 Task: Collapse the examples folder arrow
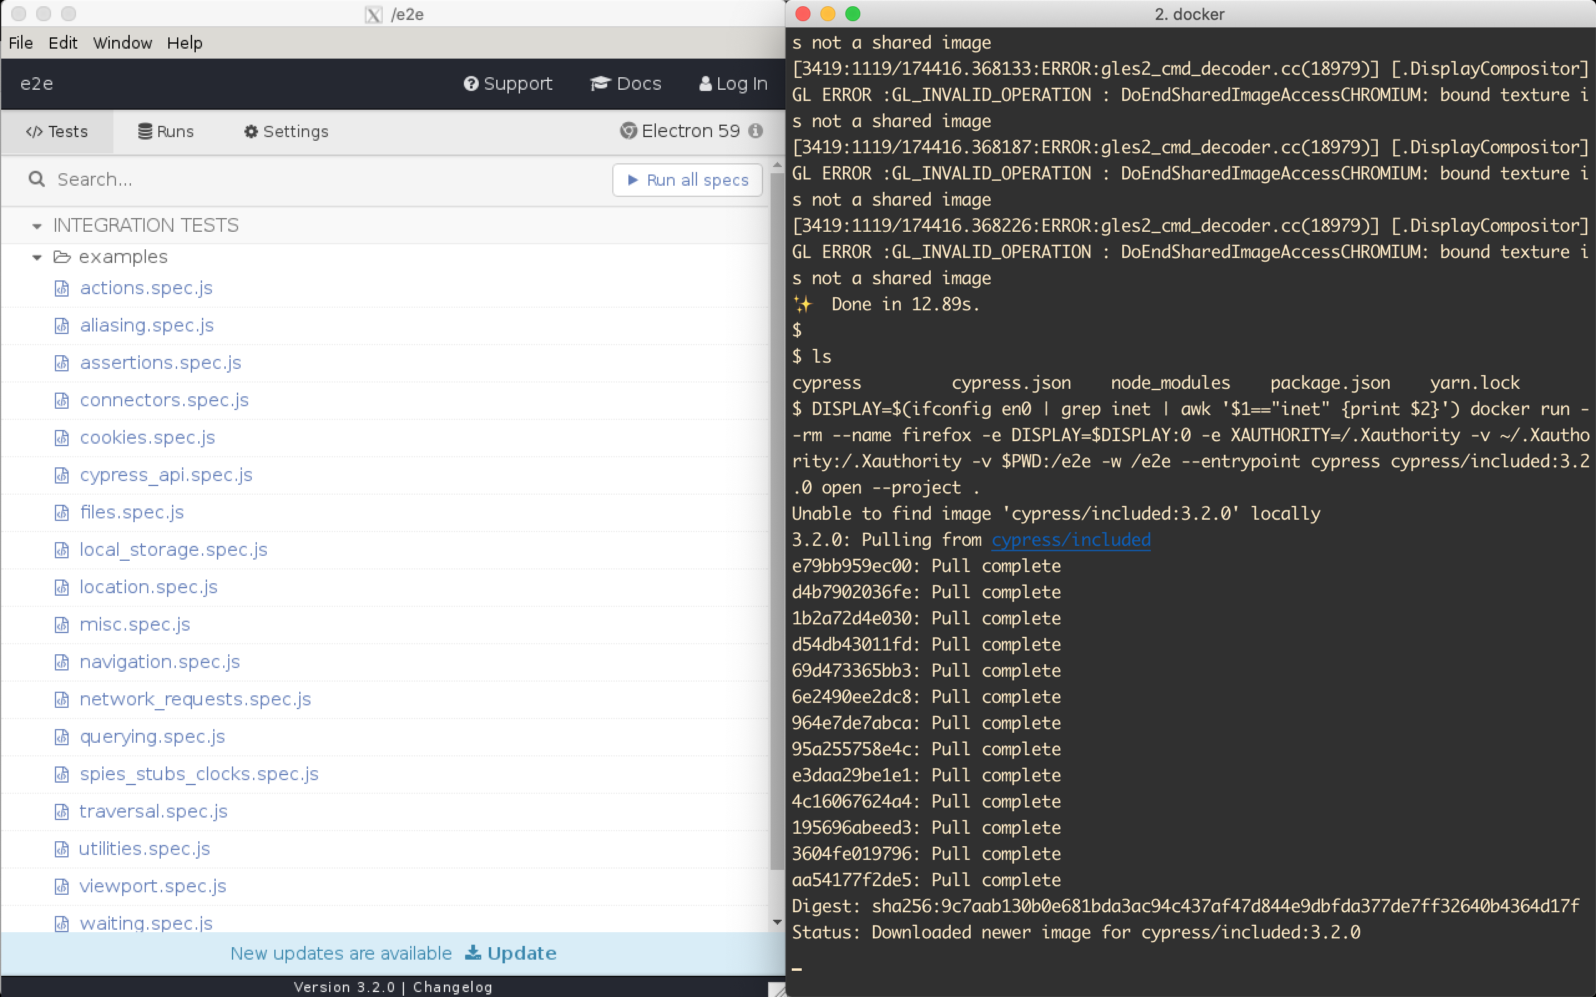pyautogui.click(x=37, y=257)
